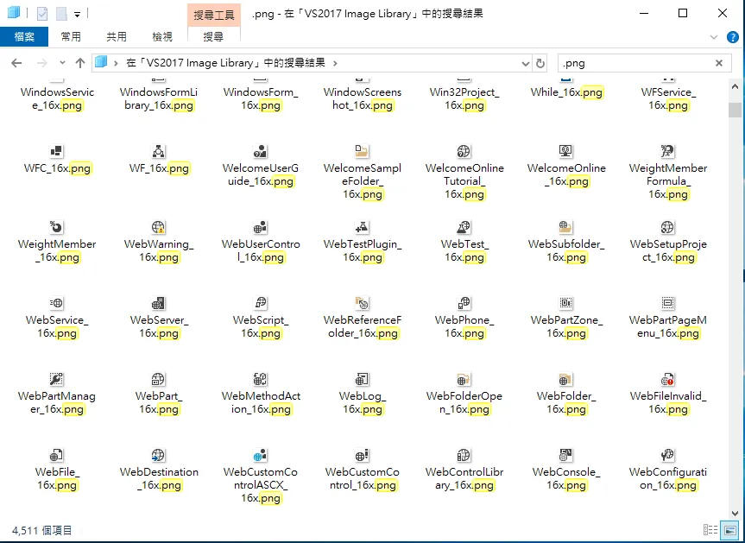Click the Win32Project_16x.png file name
Screen dimensions: 745x543
coord(464,98)
